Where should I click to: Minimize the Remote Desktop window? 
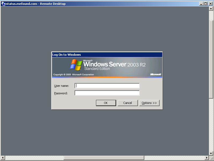(x=201, y=4)
